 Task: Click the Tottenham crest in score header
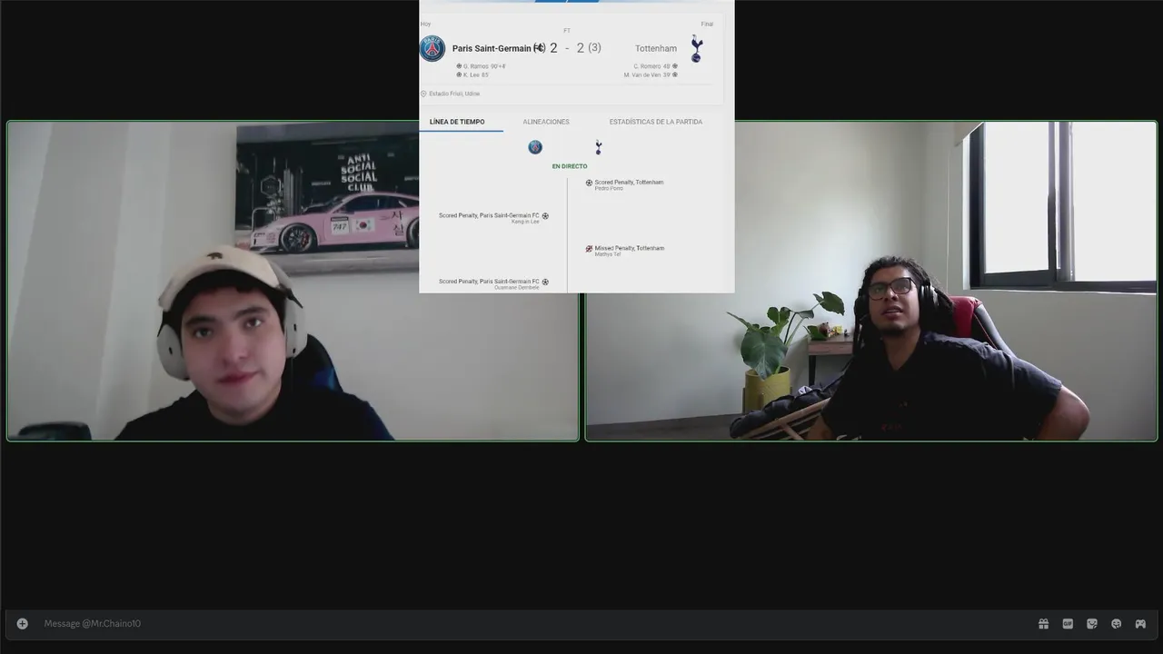pyautogui.click(x=696, y=48)
